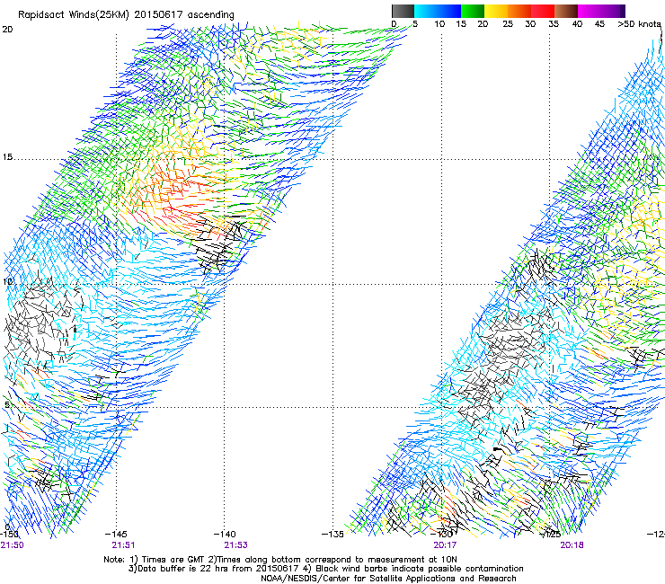Click the '45' label under the color bar
The image size is (665, 584).
tap(599, 23)
